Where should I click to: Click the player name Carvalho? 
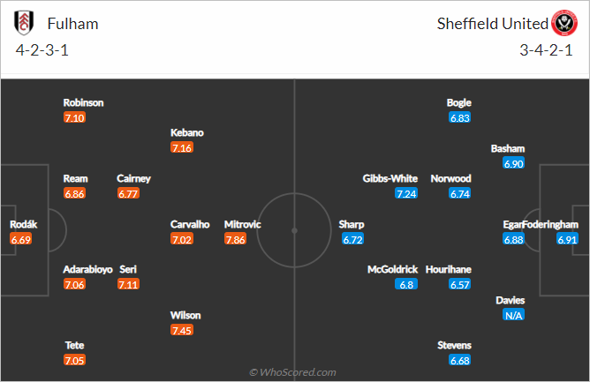click(x=190, y=224)
